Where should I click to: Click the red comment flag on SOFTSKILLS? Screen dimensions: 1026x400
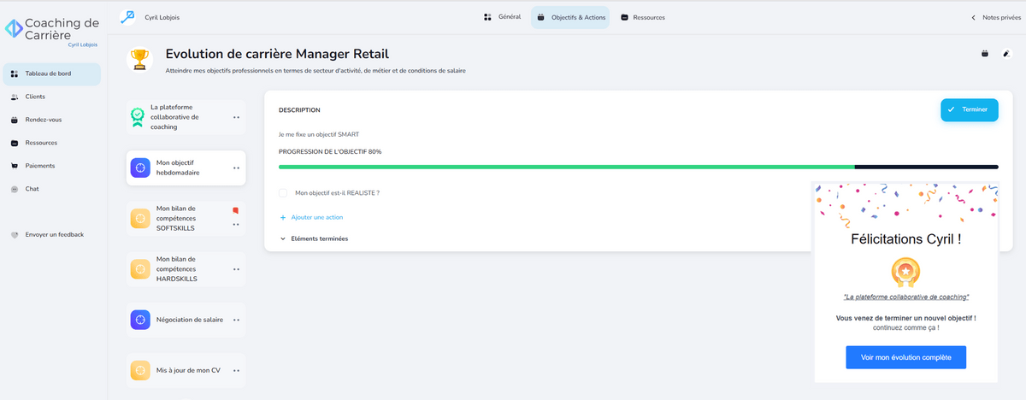click(235, 209)
